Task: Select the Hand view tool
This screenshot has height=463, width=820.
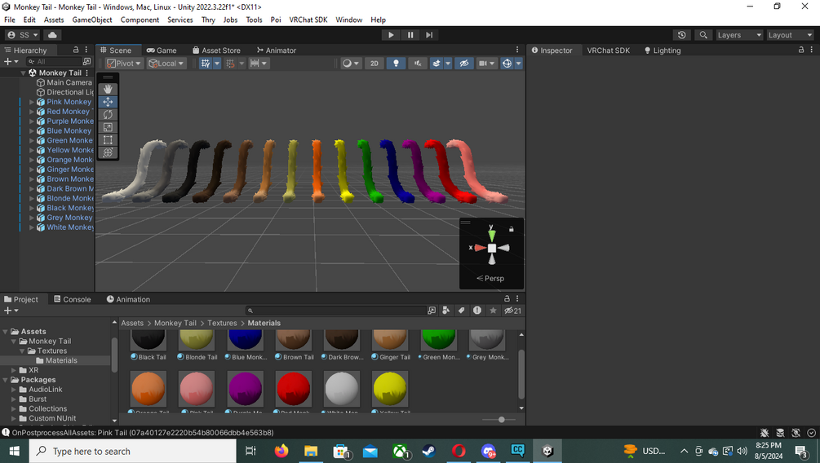Action: pos(108,90)
